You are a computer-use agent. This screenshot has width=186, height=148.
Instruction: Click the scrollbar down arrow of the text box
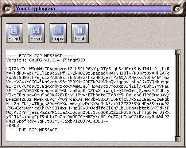pos(178,139)
